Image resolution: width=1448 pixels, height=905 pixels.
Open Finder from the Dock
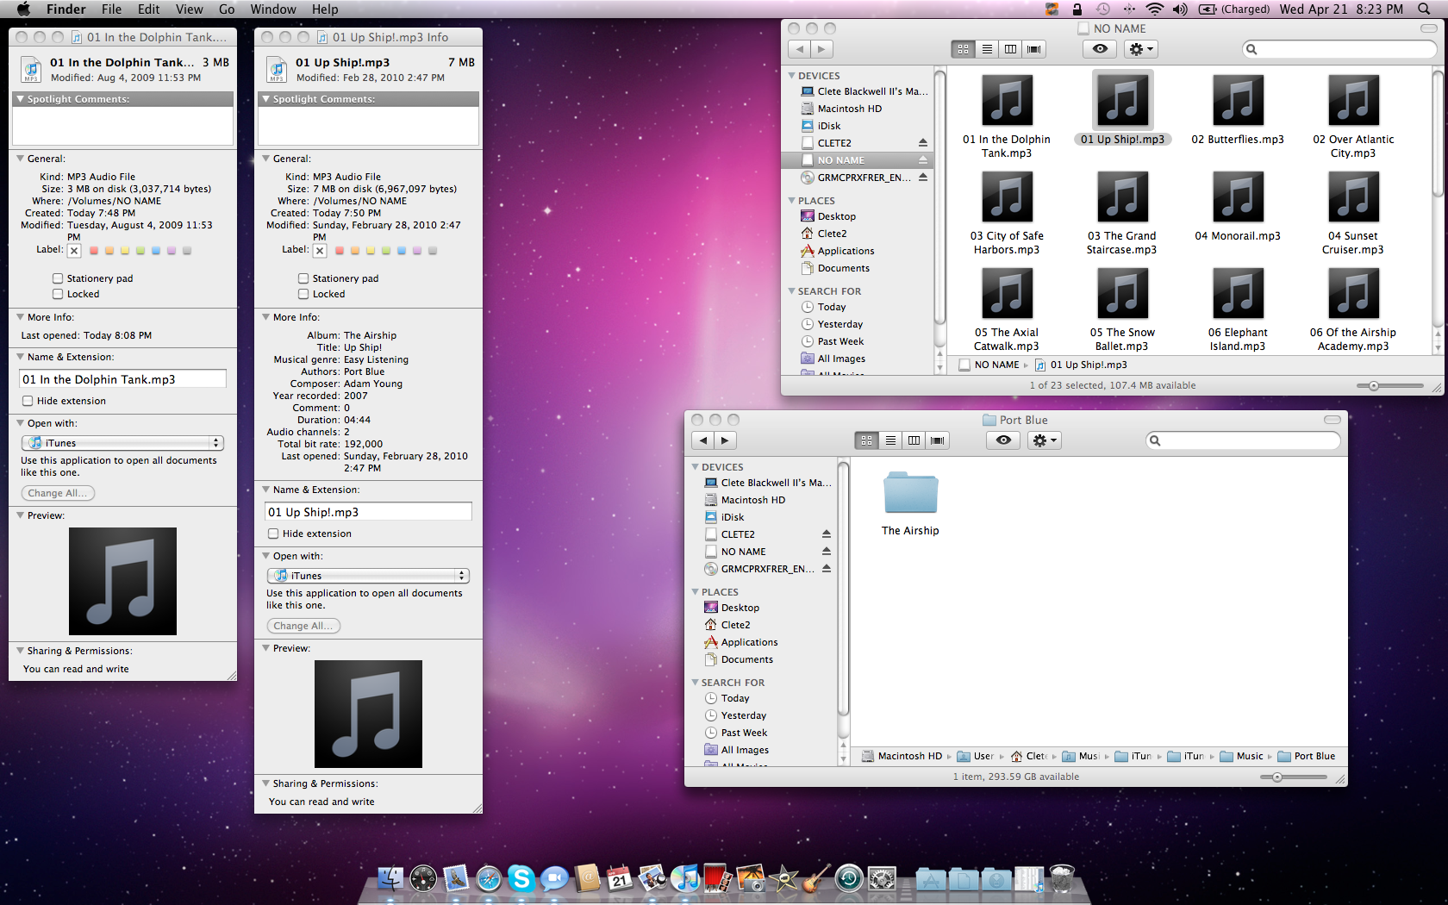[x=390, y=878]
